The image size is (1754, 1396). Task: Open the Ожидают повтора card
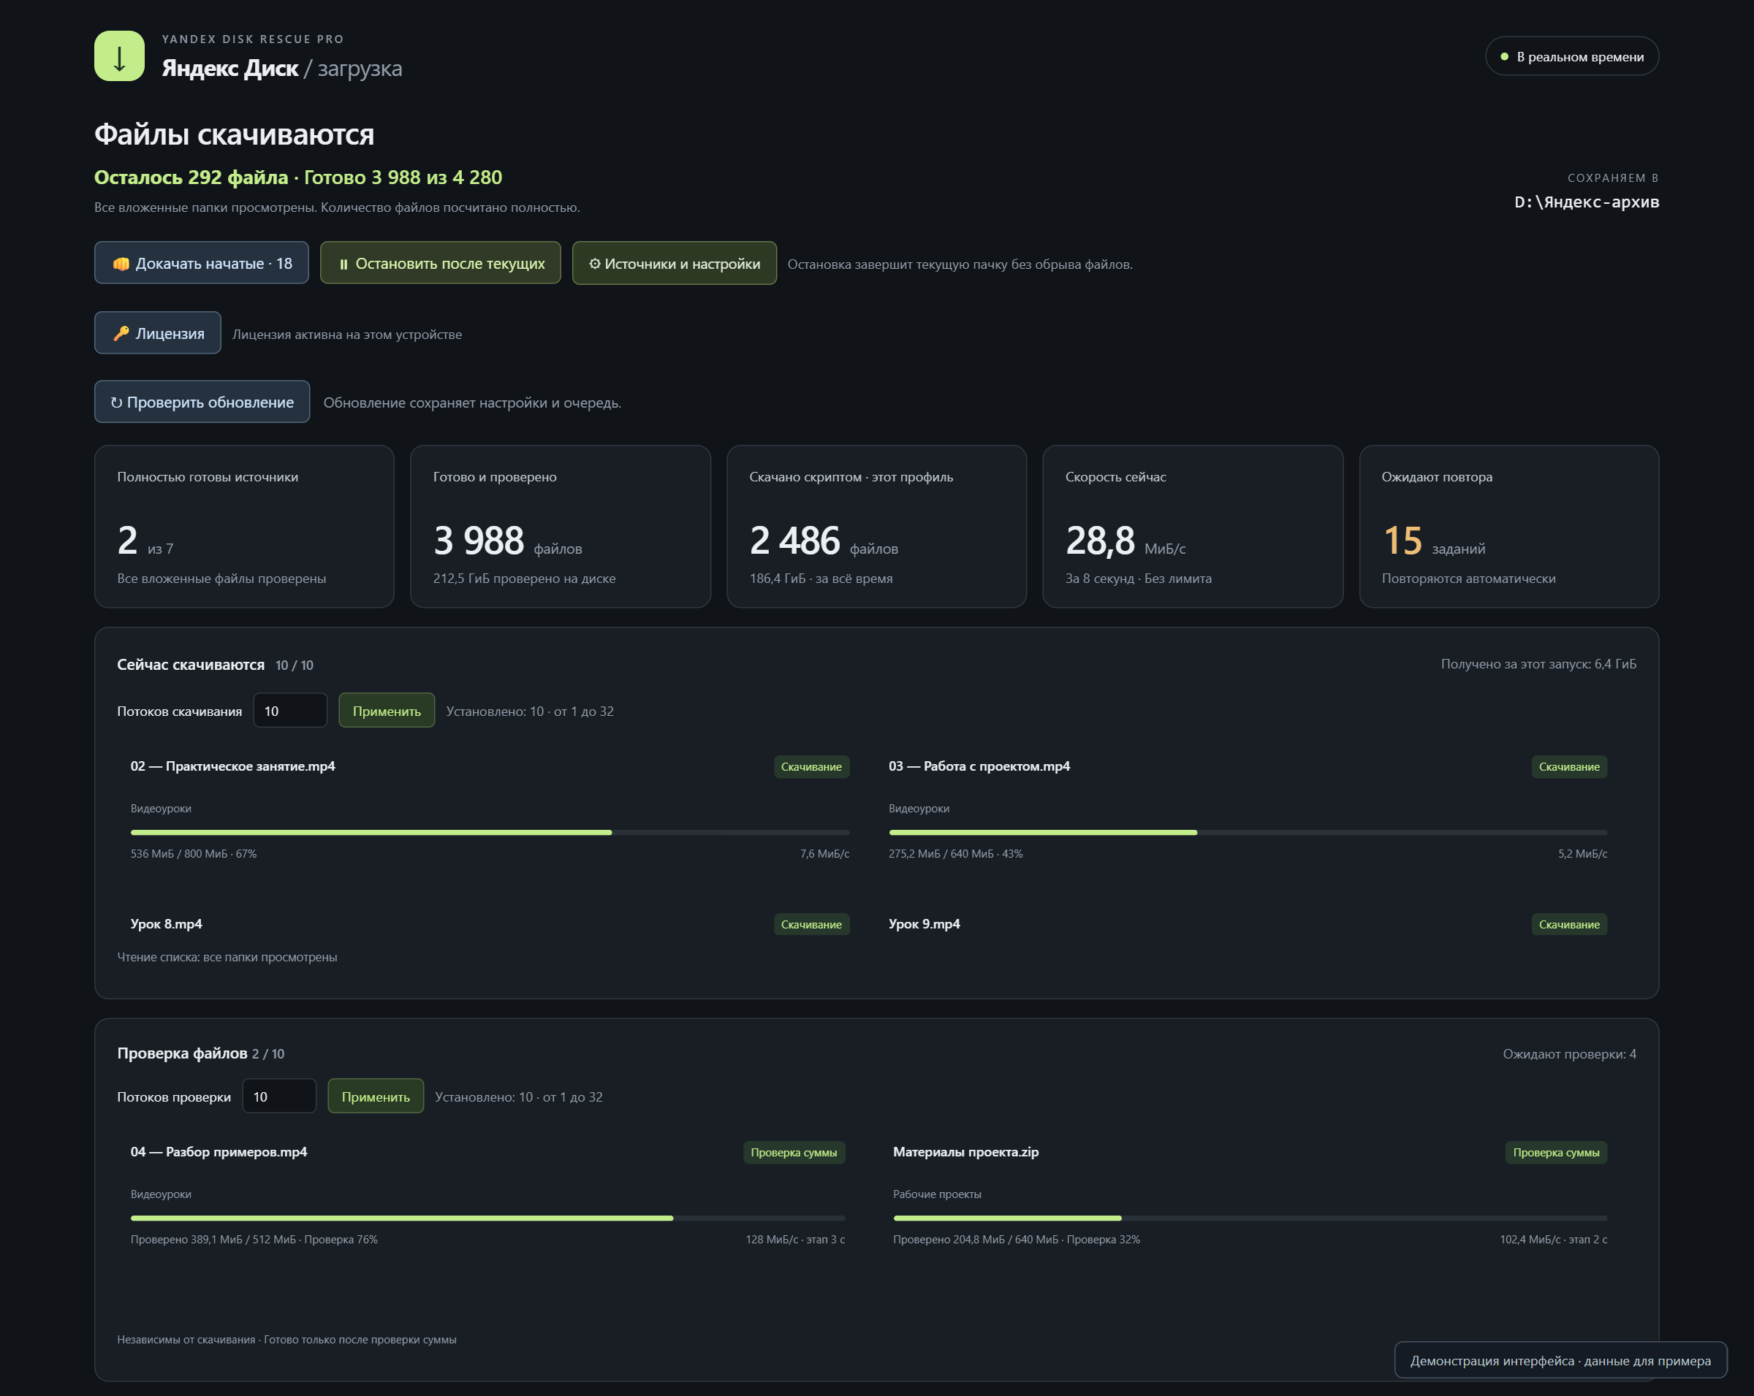click(1508, 526)
